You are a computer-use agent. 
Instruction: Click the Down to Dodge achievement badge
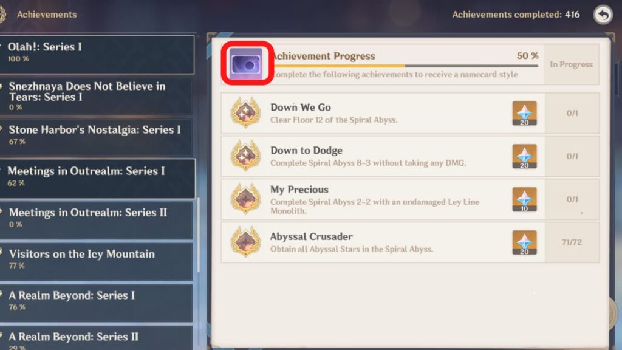(x=245, y=156)
